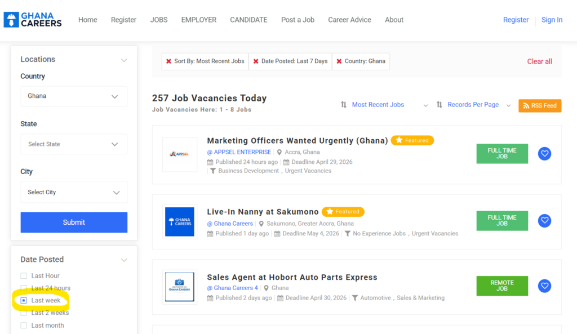
Task: Save the Live-In Nanny job via heart icon
Action: tap(544, 221)
